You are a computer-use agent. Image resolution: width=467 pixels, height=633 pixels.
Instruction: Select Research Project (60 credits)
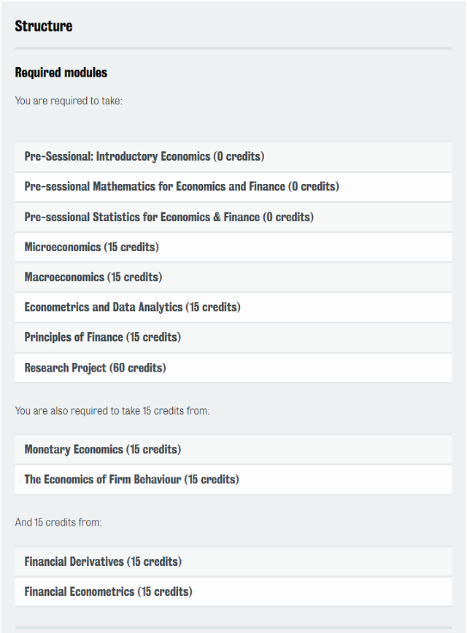pos(233,368)
